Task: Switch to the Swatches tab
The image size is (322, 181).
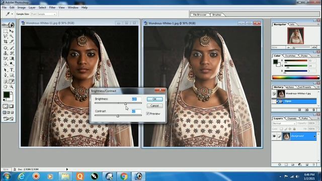Action: 290,56
